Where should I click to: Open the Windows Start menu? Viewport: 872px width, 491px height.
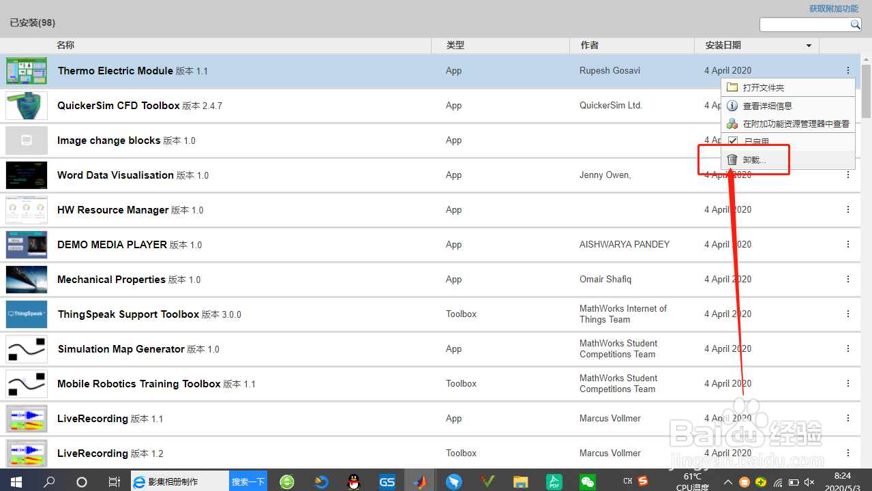(16, 481)
